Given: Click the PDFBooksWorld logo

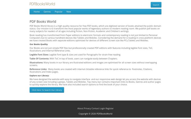Looking at the screenshot, I should [x=42, y=4].
